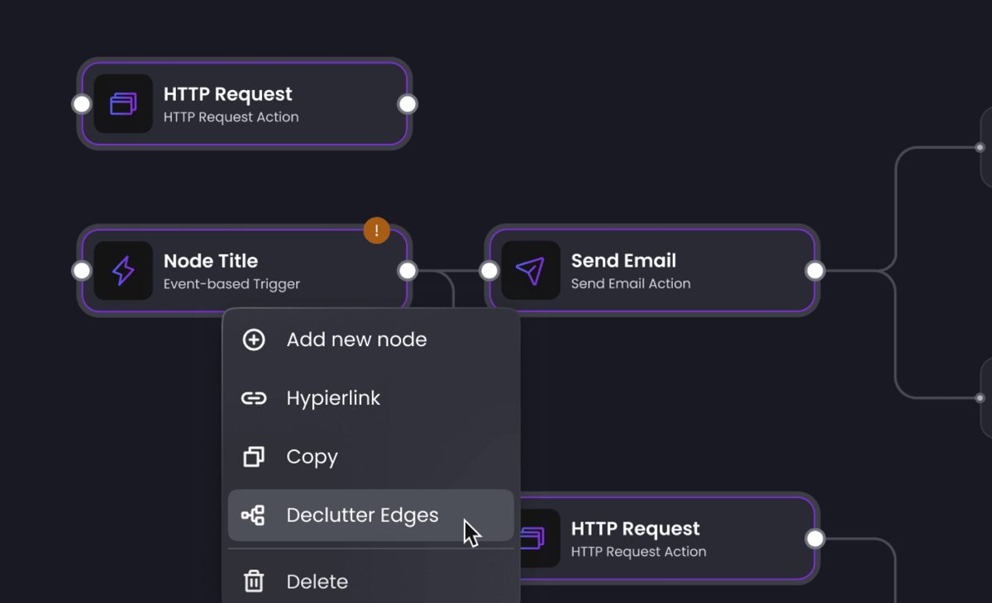The width and height of the screenshot is (992, 603).
Task: Click the "Event-based Trigger" subtitle
Action: 231,284
